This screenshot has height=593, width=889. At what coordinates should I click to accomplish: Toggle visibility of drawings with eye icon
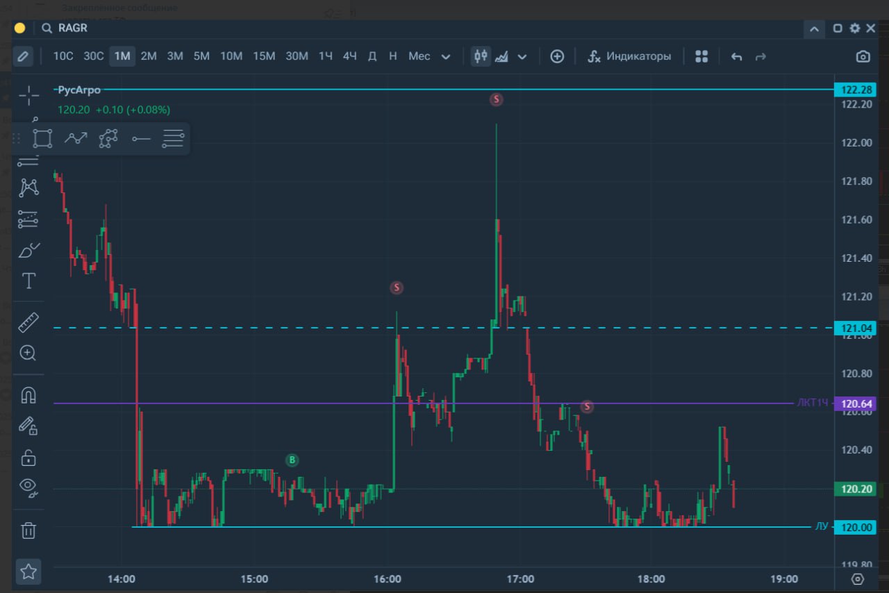coord(28,485)
